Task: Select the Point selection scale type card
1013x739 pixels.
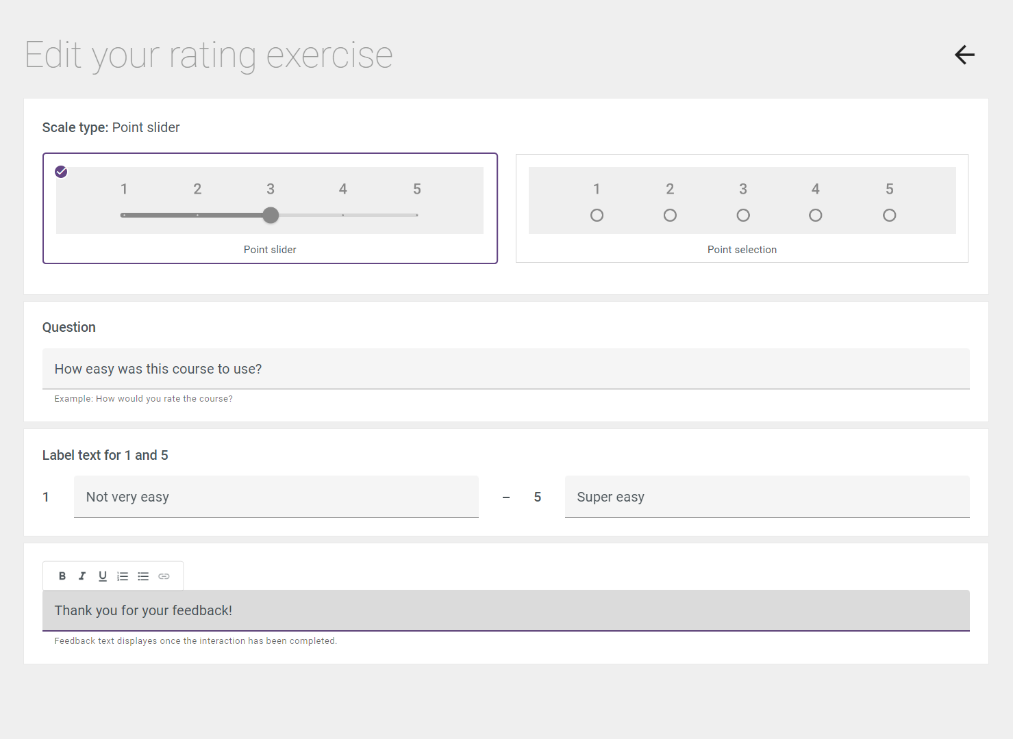Action: tap(742, 208)
